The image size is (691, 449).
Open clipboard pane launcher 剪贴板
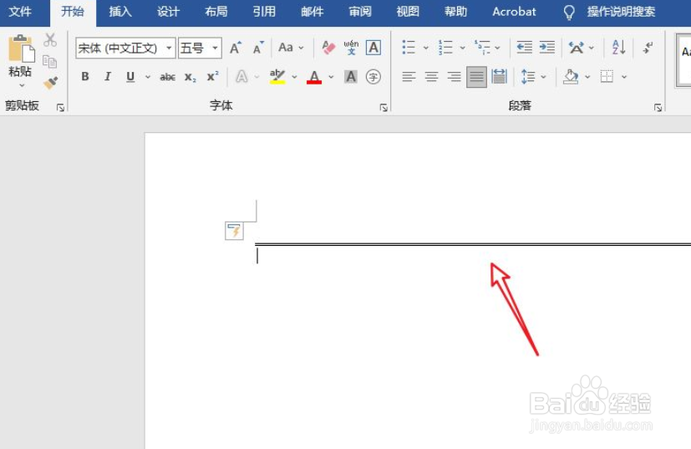60,107
